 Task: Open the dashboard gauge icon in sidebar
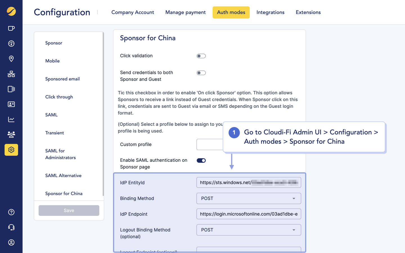point(11,44)
